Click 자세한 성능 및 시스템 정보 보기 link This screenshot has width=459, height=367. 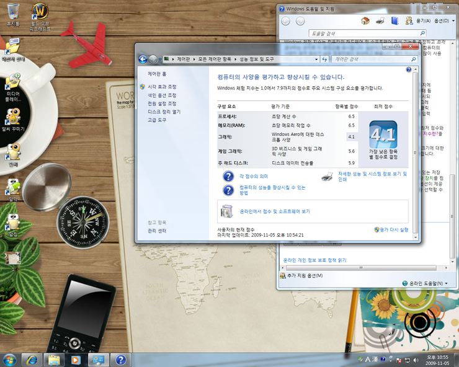[x=373, y=177]
